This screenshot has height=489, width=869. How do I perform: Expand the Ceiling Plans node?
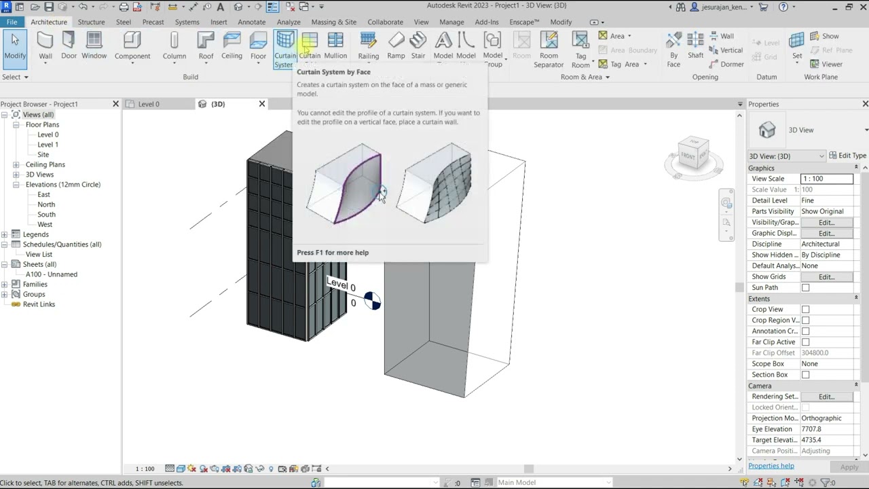click(16, 164)
